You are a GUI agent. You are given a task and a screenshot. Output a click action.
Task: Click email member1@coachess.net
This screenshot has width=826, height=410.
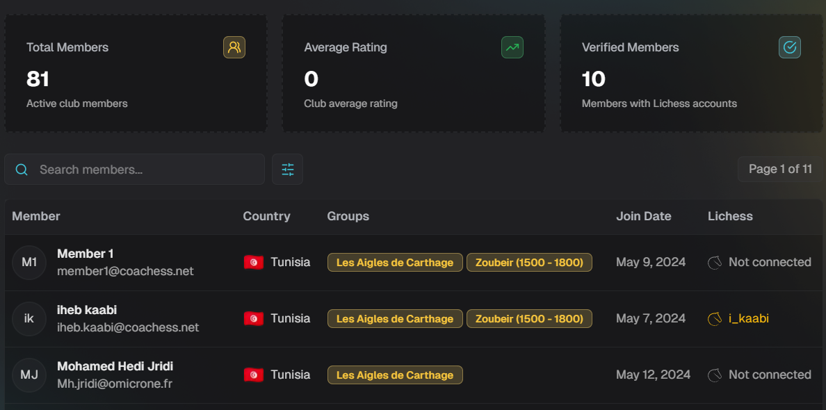pos(125,271)
